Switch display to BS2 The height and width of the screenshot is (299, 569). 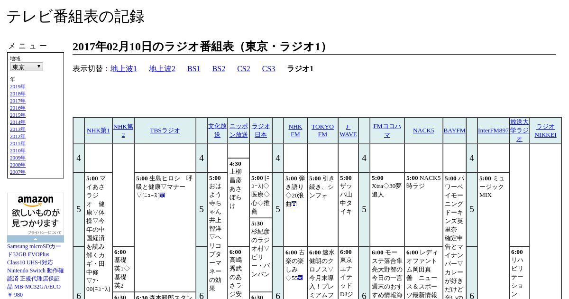click(219, 69)
